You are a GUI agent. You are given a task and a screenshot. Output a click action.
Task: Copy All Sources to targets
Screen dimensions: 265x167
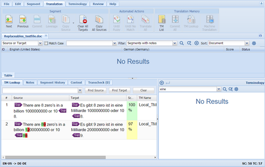[99, 23]
